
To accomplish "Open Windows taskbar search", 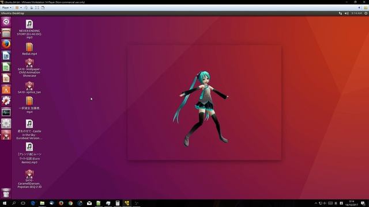I will pos(14,203).
